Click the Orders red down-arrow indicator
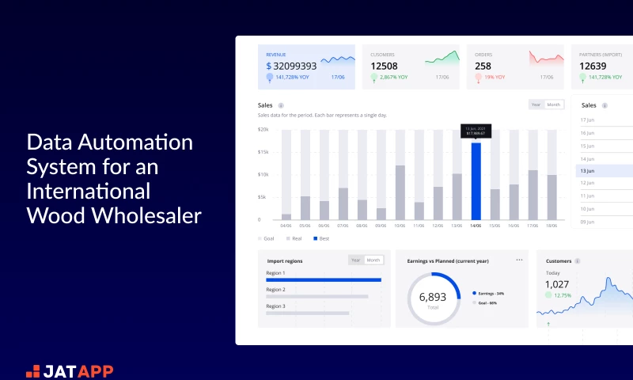 pyautogui.click(x=479, y=78)
